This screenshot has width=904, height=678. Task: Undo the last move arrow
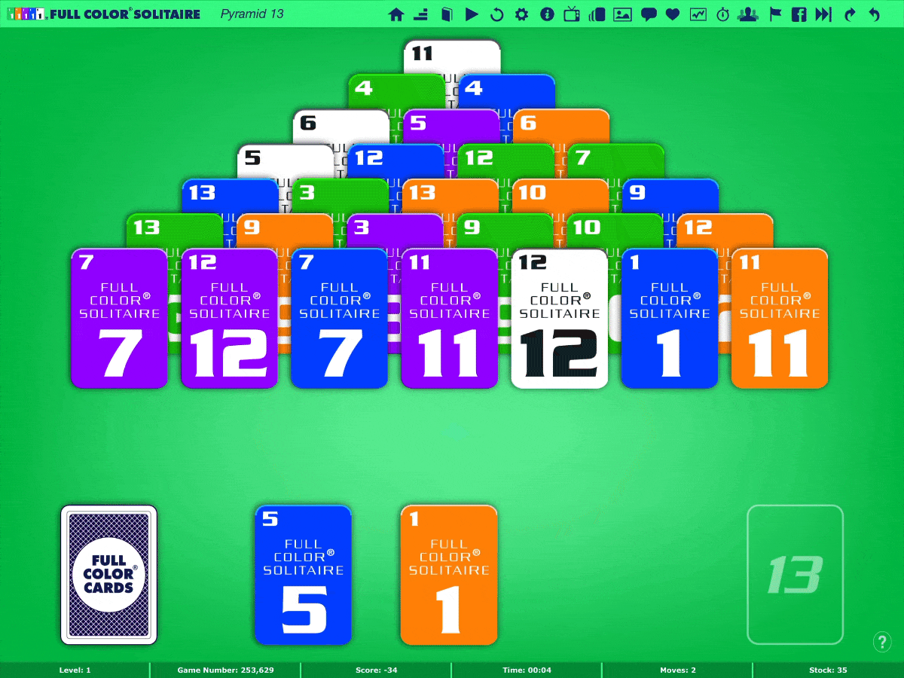pos(875,14)
